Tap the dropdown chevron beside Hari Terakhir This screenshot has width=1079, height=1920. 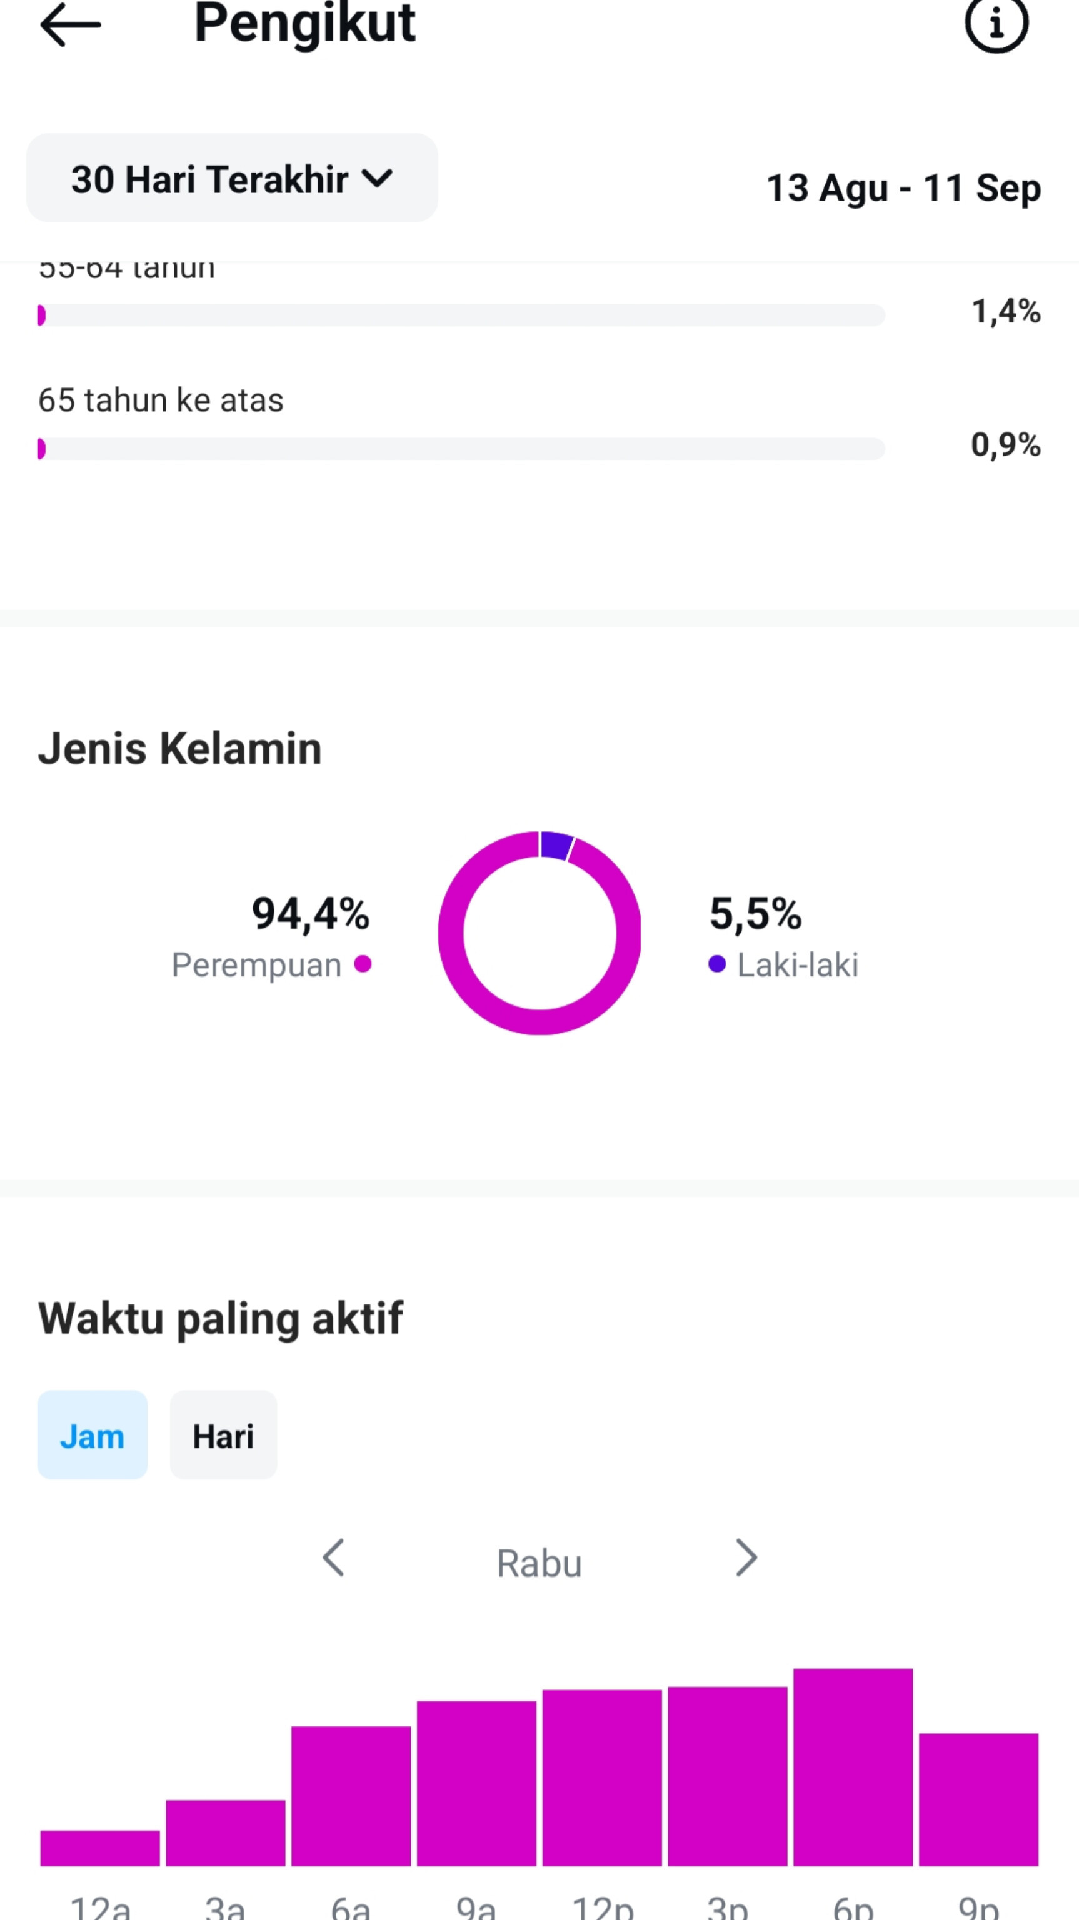click(376, 178)
